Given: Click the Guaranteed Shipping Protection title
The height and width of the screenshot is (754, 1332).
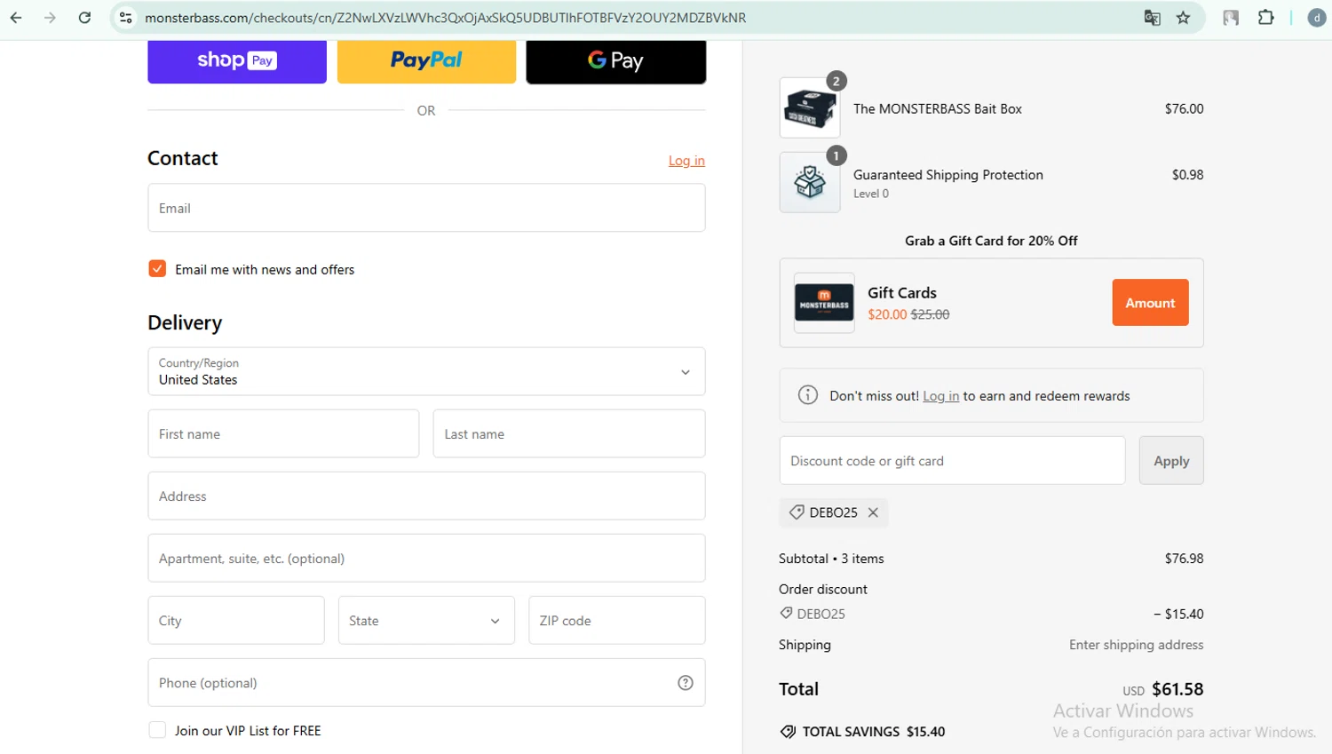Looking at the screenshot, I should click(947, 175).
